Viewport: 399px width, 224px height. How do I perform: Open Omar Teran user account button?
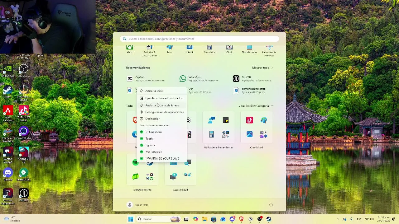pos(138,205)
